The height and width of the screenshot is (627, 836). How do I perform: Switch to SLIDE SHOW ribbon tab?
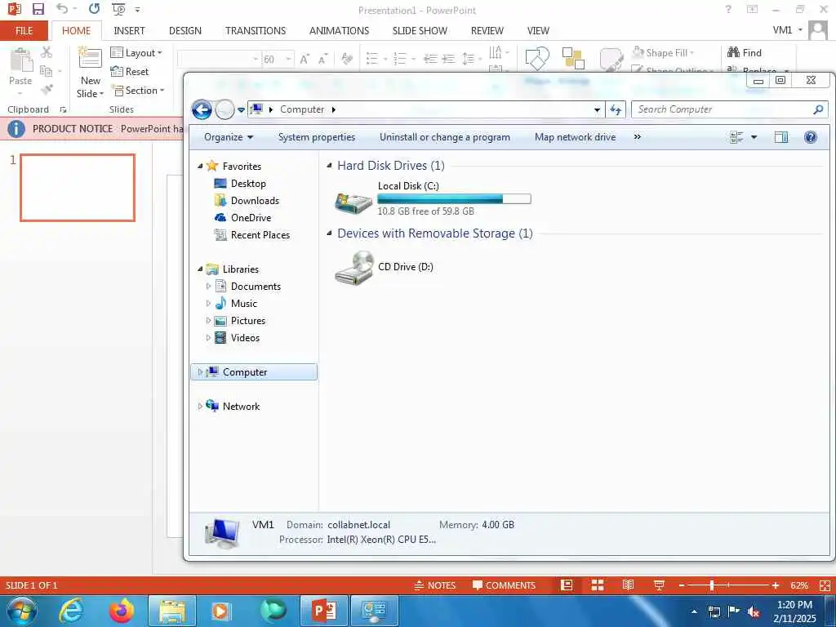420,31
